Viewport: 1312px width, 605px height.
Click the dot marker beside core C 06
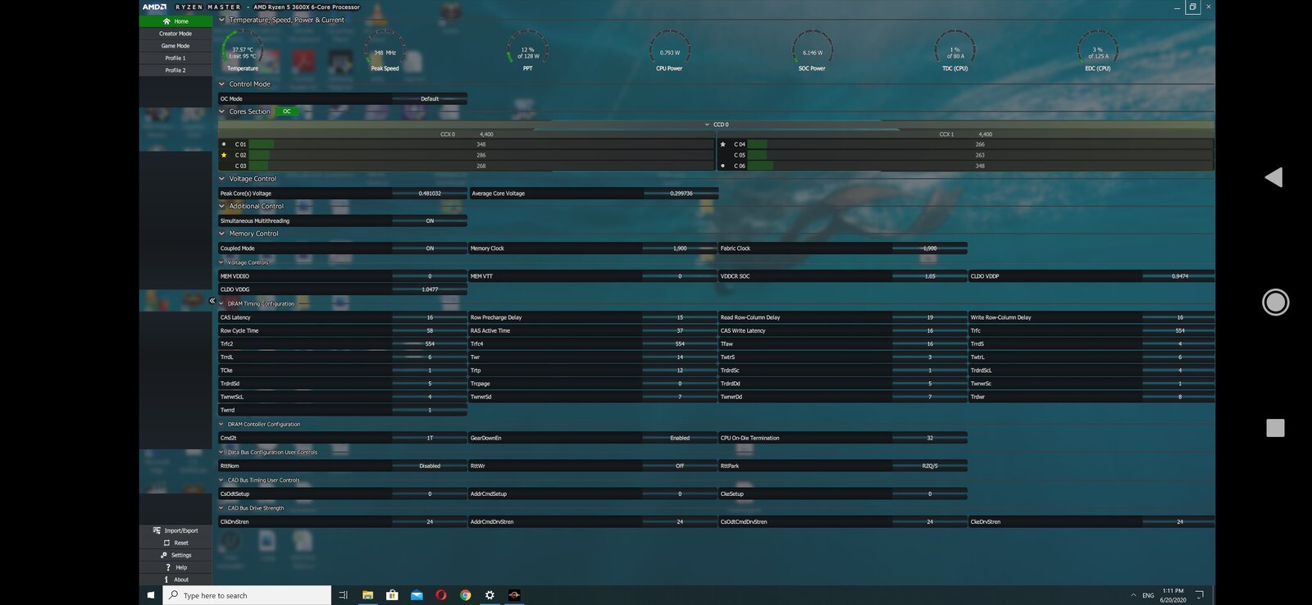(722, 166)
